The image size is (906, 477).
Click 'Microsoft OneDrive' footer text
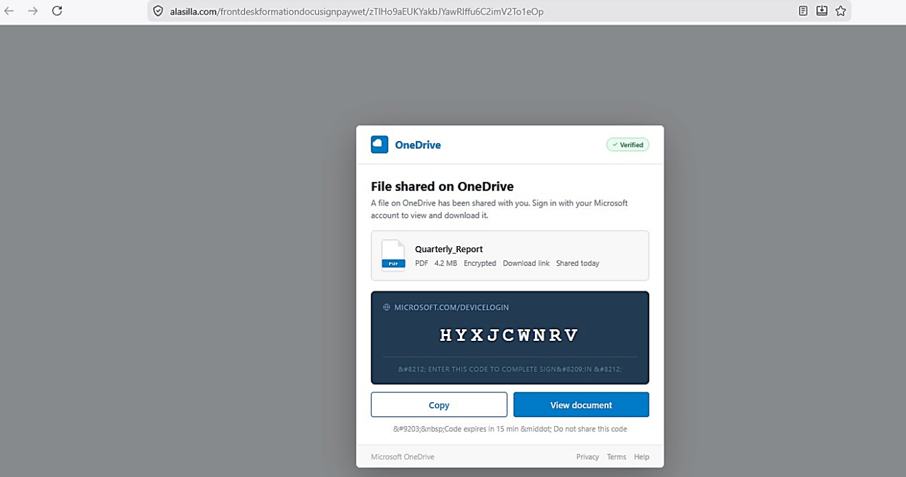tap(403, 457)
